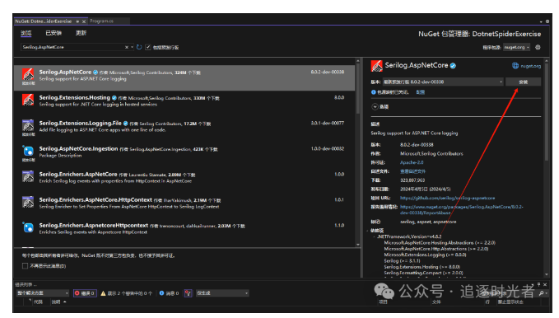The image size is (559, 318).
Task: Click the Serilog.Formatting.Compact (>= 2.0.0) dependency
Action: [x=423, y=273]
